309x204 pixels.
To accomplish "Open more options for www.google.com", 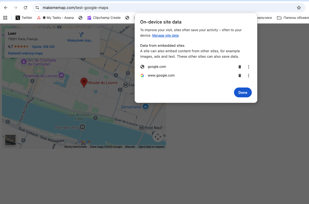I will (x=249, y=75).
